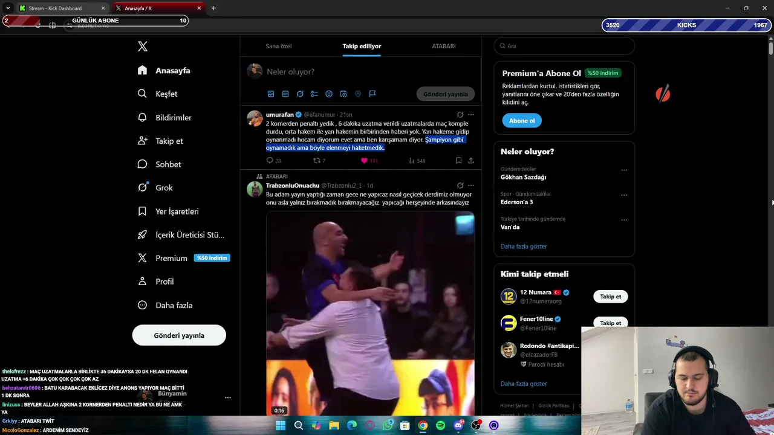Open Spotify from the taskbar
774x435 pixels.
tap(441, 425)
